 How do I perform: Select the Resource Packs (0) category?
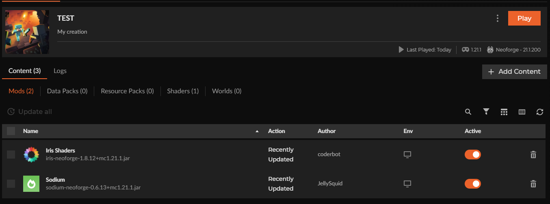point(127,91)
